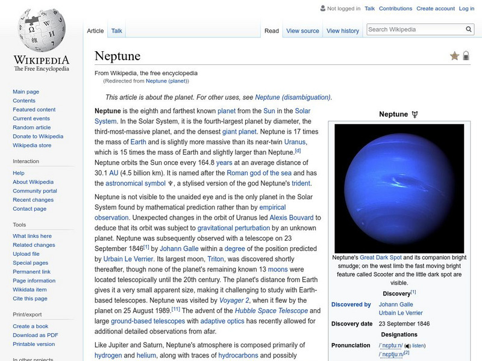Click the search magnifying glass icon
The image size is (482, 361).
pos(468,28)
